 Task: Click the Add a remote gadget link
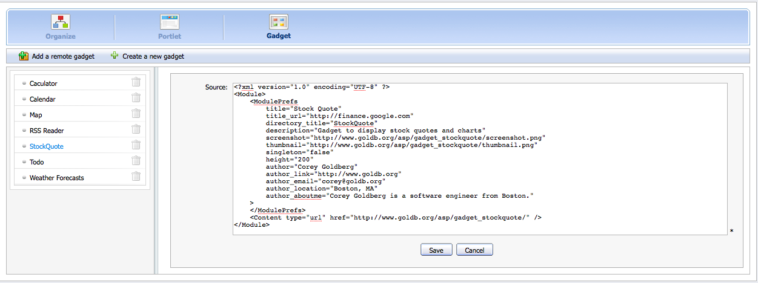coord(63,56)
